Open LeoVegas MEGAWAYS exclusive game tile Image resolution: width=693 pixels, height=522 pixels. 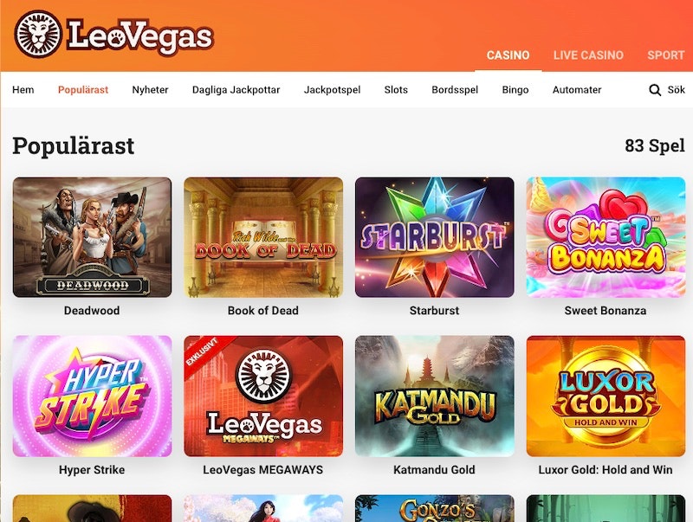[x=263, y=396]
